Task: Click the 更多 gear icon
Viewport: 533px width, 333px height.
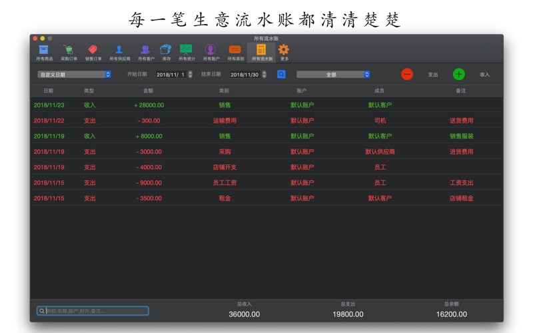Action: coord(284,51)
